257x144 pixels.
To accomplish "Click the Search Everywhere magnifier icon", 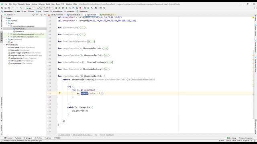I will (104, 8).
